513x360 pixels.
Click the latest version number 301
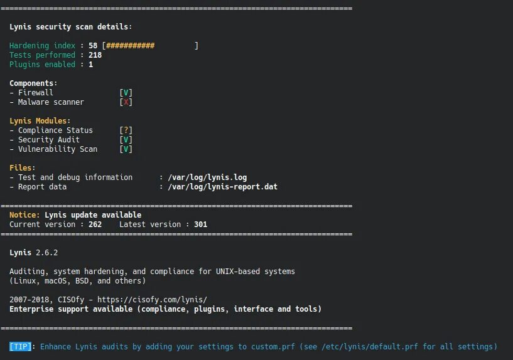pyautogui.click(x=200, y=225)
